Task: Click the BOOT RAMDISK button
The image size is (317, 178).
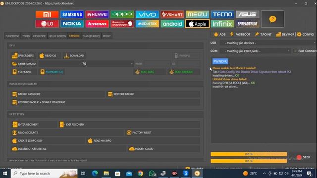Action: click(184, 72)
